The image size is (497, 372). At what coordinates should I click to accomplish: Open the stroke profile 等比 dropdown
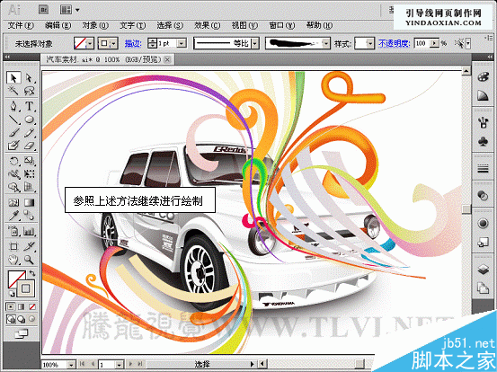click(x=255, y=43)
